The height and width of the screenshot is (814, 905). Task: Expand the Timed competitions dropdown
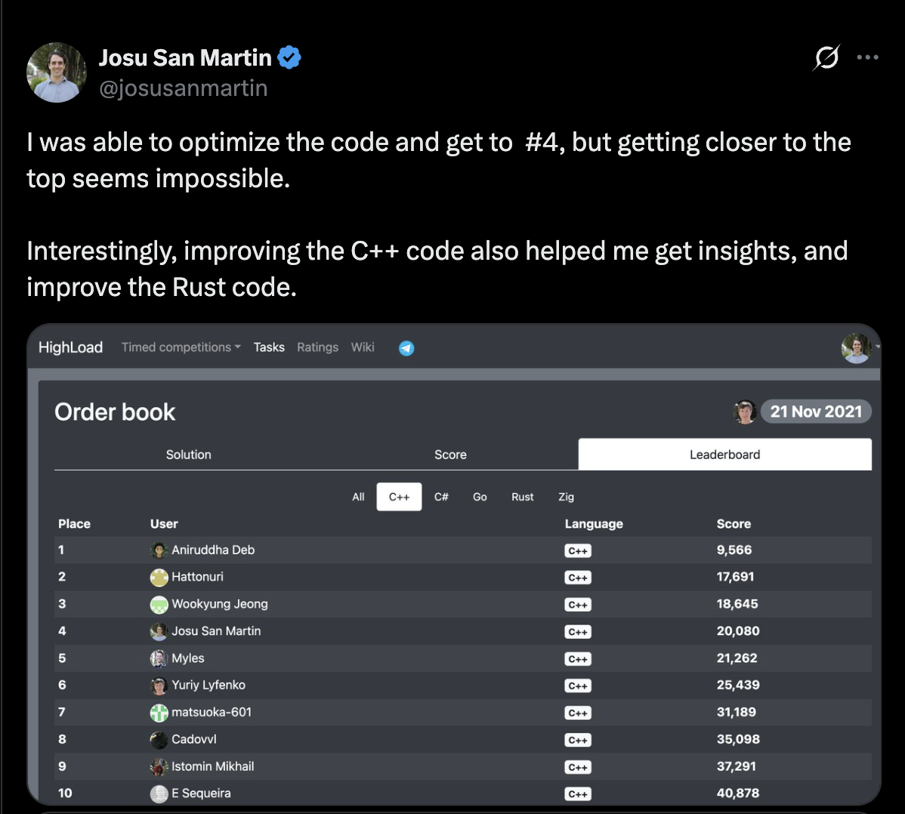(181, 347)
